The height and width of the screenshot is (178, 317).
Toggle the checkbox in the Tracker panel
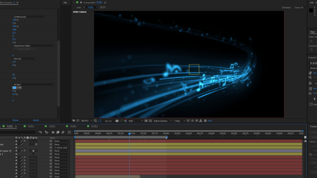(x=311, y=154)
